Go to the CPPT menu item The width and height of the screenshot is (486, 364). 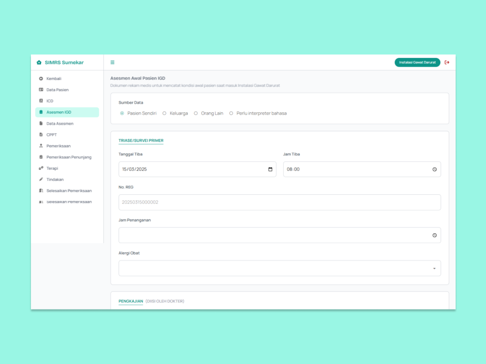point(51,135)
